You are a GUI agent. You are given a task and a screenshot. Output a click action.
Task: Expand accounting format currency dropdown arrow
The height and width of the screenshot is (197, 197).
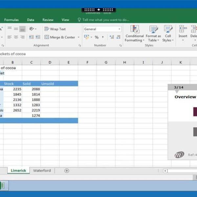[91, 37]
